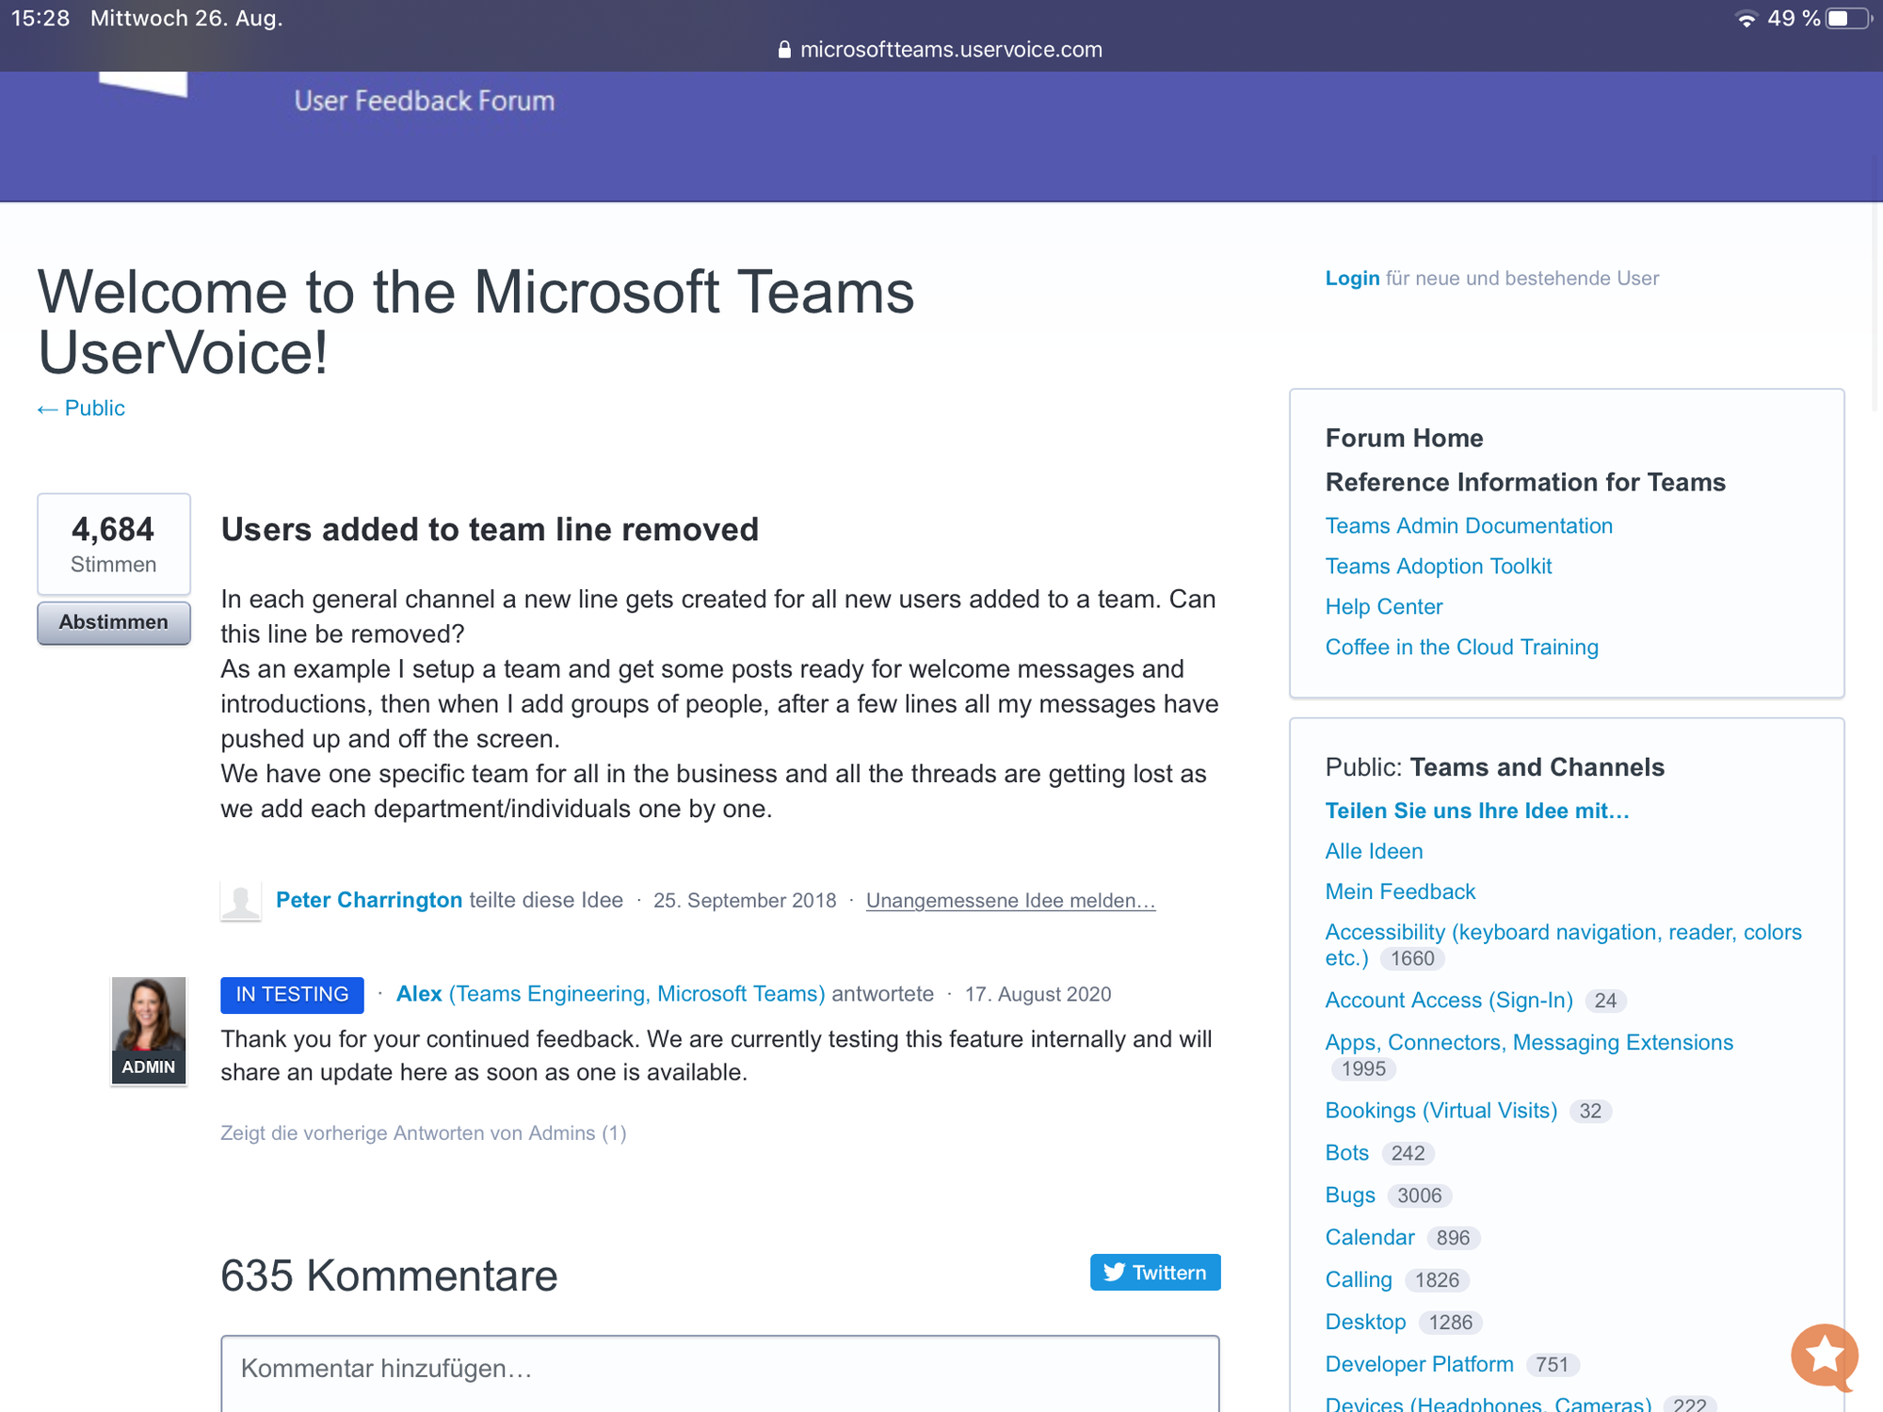Open Help Center link
This screenshot has width=1883, height=1412.
(x=1384, y=607)
